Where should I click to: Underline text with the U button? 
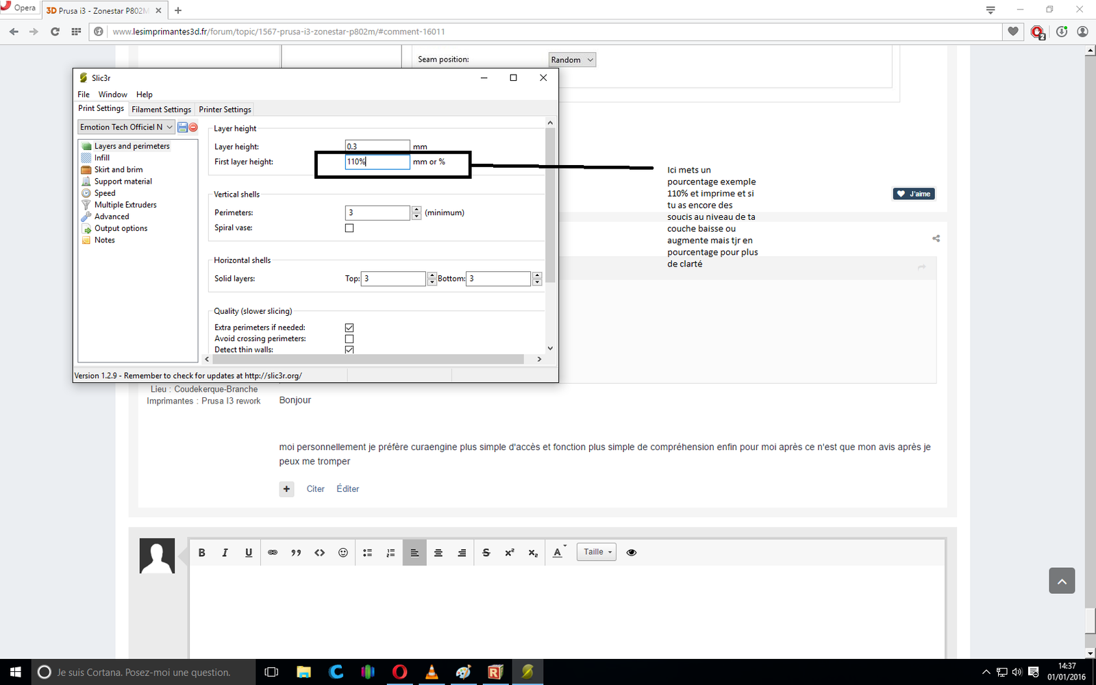tap(249, 553)
